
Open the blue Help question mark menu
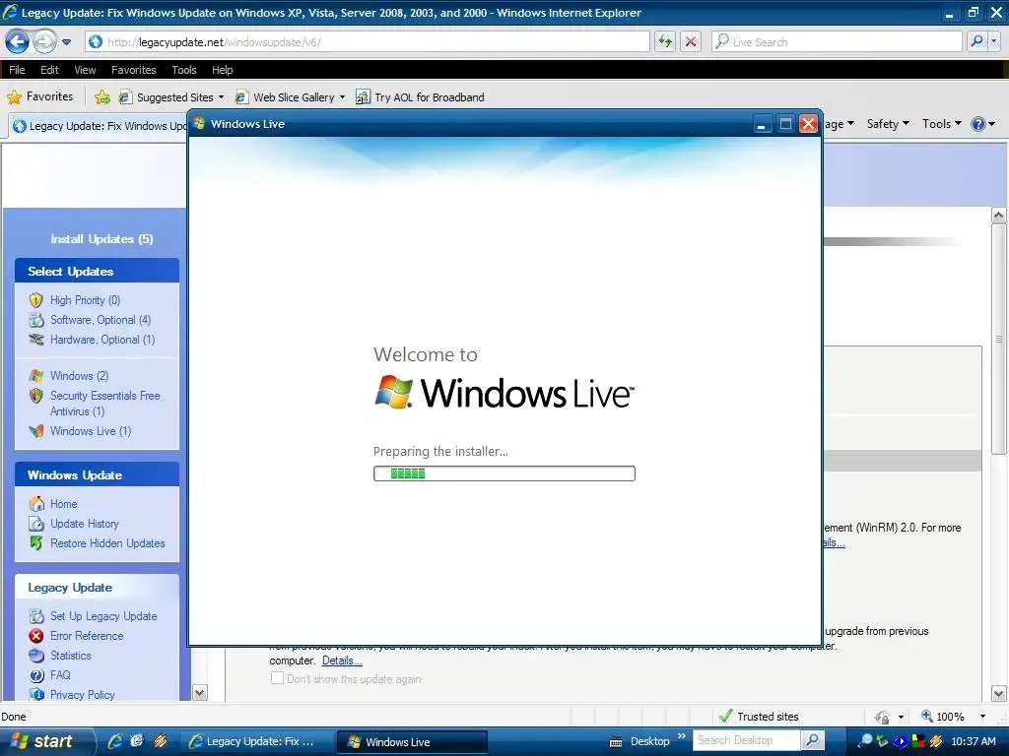tap(982, 124)
